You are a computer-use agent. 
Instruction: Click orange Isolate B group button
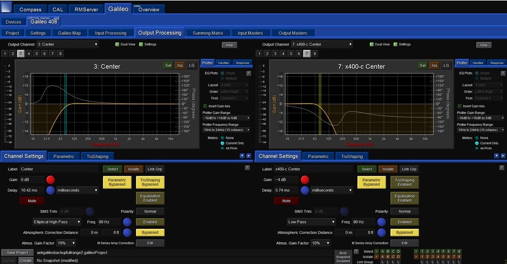coord(388,257)
